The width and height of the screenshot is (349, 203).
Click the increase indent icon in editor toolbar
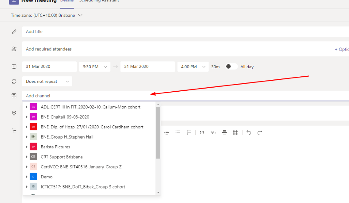pyautogui.click(x=166, y=132)
